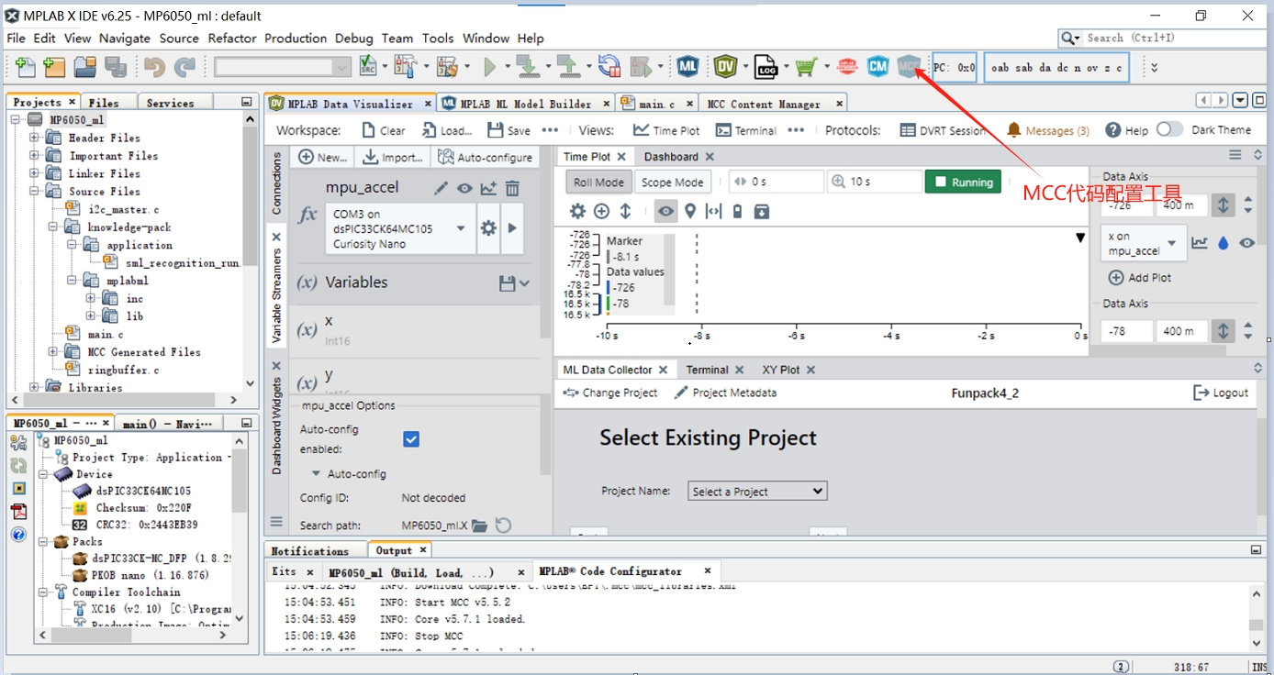Click the New File toolbar icon
The width and height of the screenshot is (1274, 675).
pyautogui.click(x=26, y=66)
